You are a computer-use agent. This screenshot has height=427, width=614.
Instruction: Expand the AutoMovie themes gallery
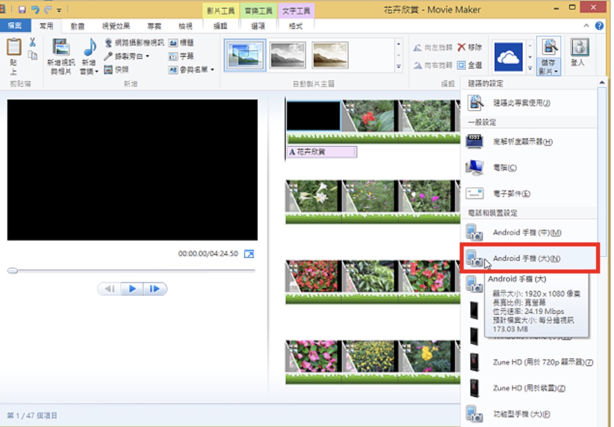pos(399,67)
